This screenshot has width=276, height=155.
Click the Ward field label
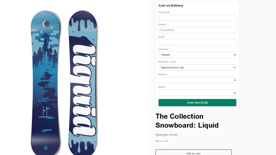pos(161,87)
